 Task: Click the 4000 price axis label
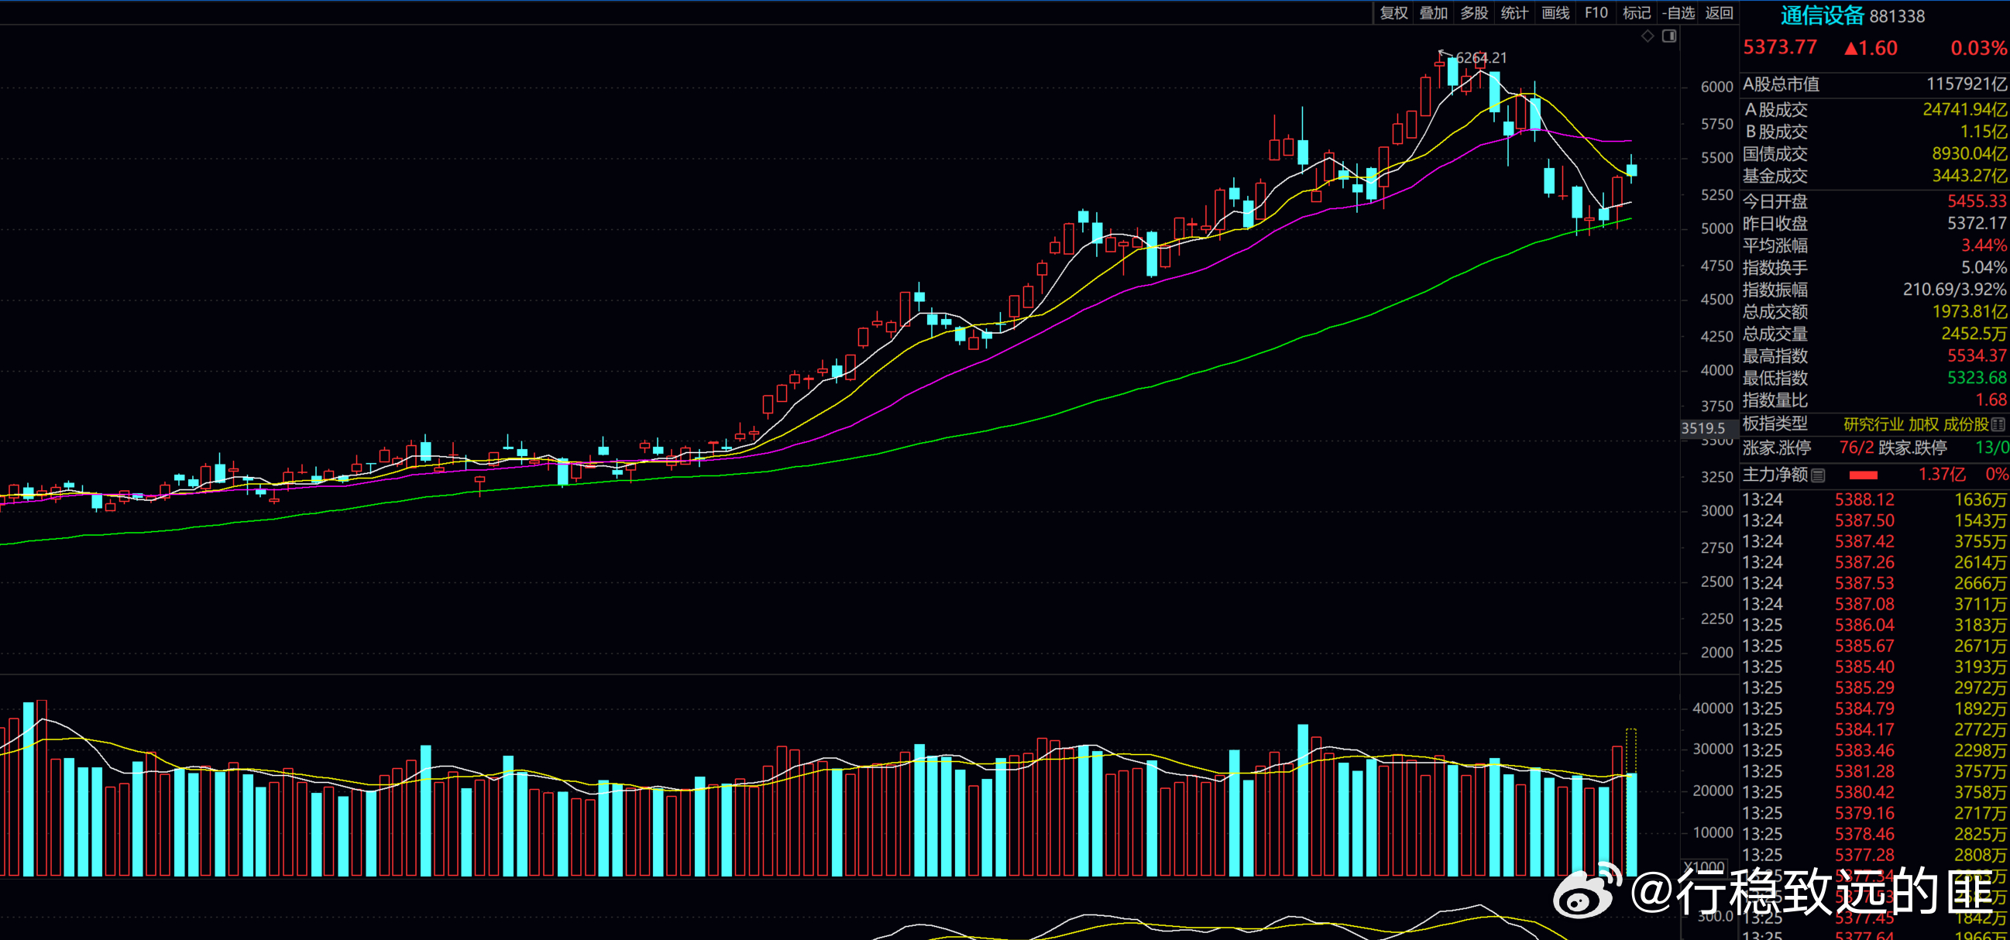pyautogui.click(x=1716, y=371)
